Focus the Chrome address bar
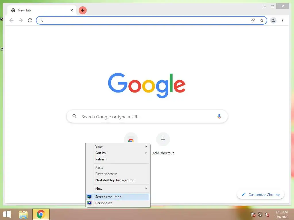This screenshot has height=220, width=294. coord(152,20)
